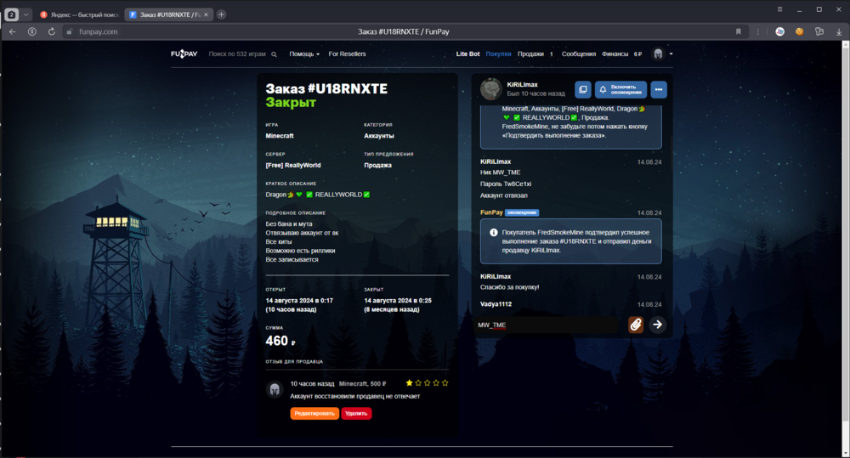Click the cookie extension icon
The height and width of the screenshot is (458, 850).
(x=799, y=31)
